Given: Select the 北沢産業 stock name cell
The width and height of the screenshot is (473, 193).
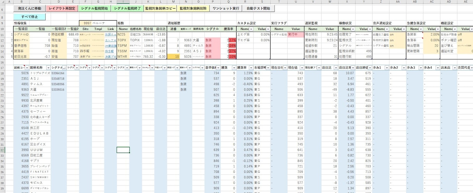Looking at the screenshot, I should click(40, 100).
